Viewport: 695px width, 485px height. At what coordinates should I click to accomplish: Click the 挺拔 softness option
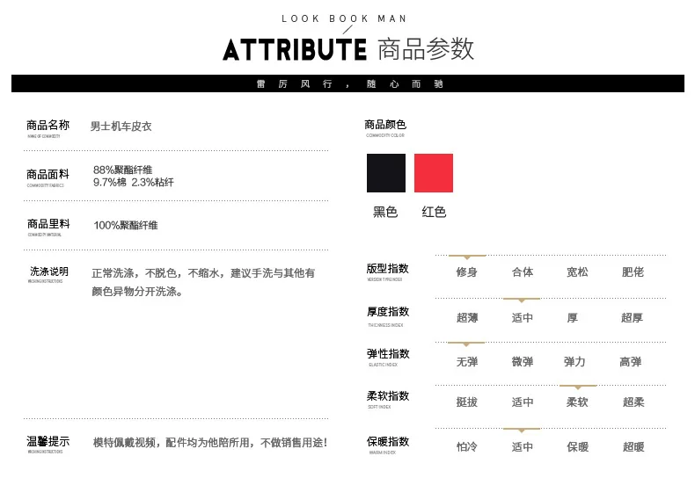[x=467, y=402]
